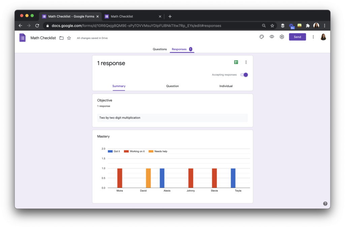Viewport: 345px width, 228px height.
Task: Open the theme customization palette
Action: coord(262,37)
